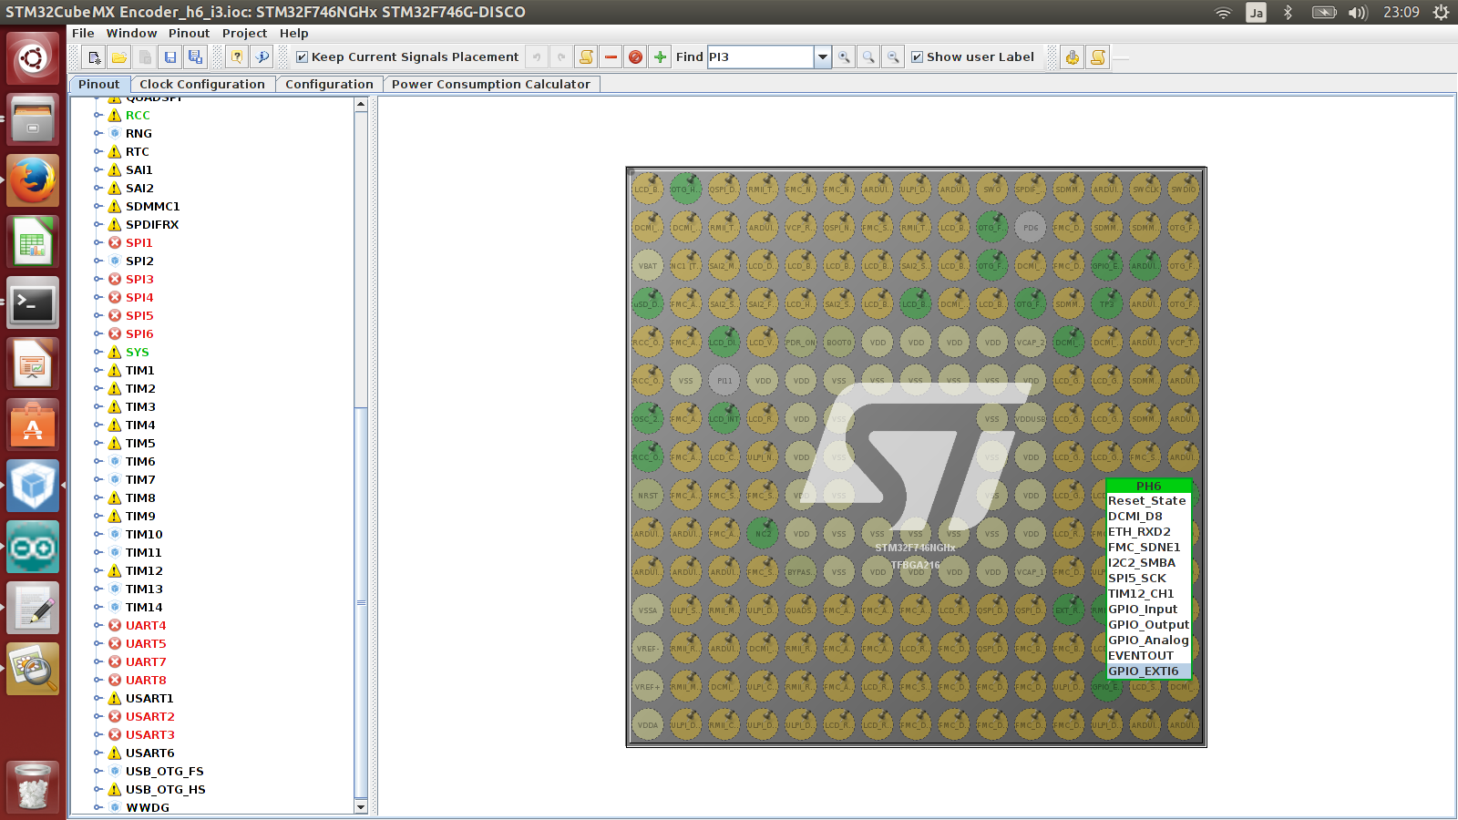Open the Ubuntu Software Center from the dock

click(33, 425)
